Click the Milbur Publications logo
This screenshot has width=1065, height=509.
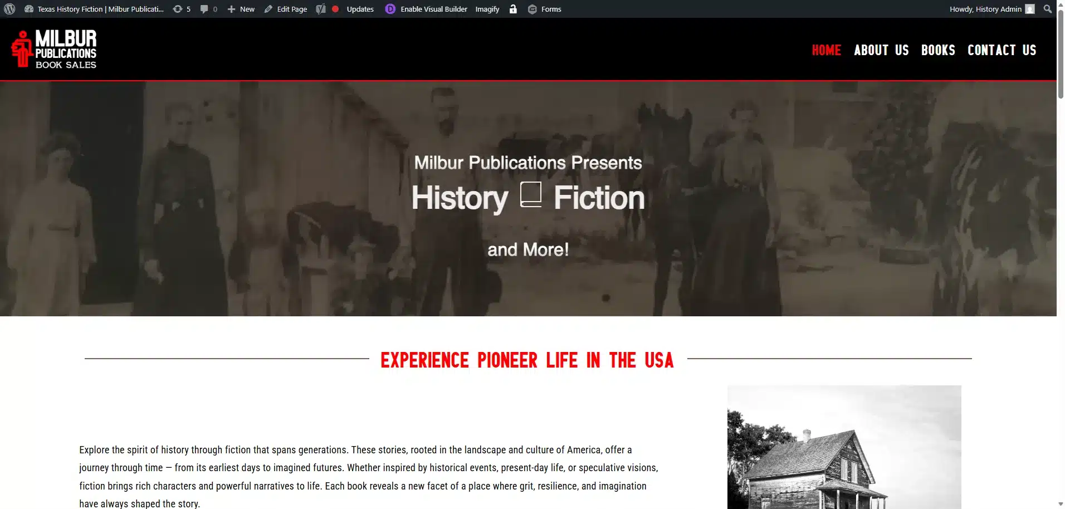(x=54, y=49)
